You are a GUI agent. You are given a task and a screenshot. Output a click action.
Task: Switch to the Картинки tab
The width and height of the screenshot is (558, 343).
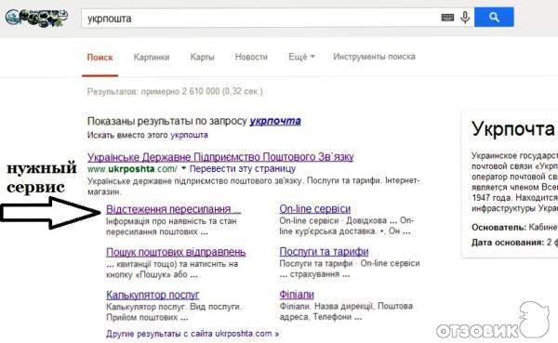(152, 57)
